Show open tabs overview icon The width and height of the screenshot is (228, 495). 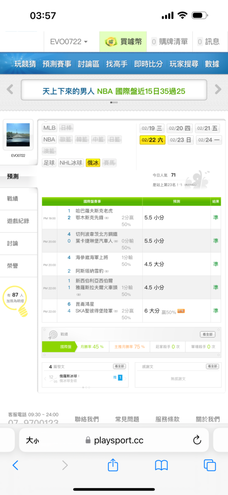click(210, 465)
